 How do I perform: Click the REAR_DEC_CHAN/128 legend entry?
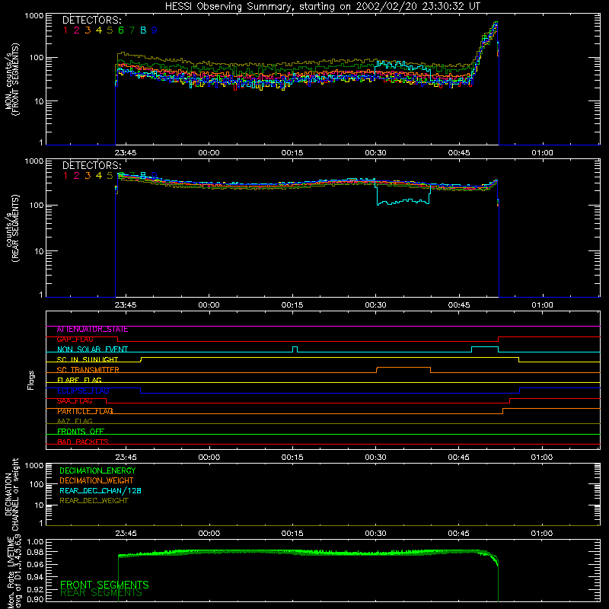tap(100, 491)
